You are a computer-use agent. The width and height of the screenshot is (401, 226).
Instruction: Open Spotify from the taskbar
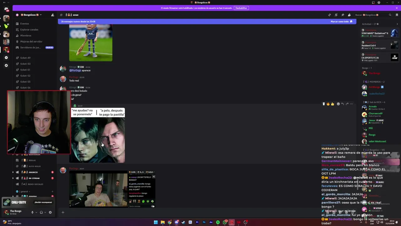[218, 222]
